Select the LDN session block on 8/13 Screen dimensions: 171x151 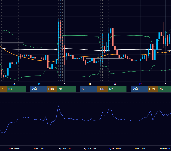coord(52,89)
